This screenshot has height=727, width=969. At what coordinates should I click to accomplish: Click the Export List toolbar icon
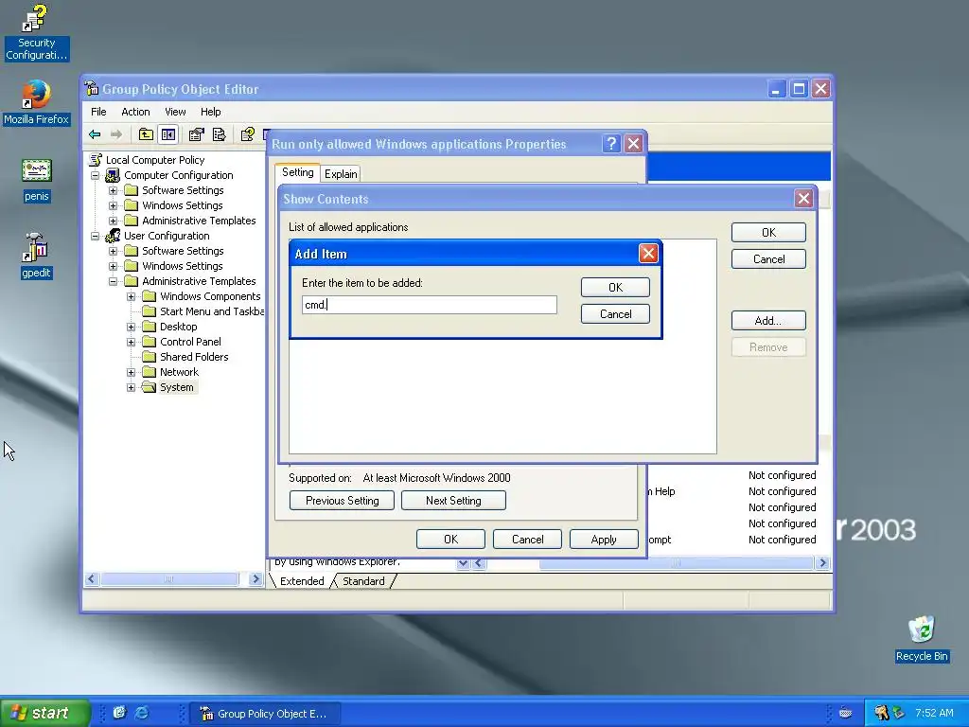[x=219, y=134]
